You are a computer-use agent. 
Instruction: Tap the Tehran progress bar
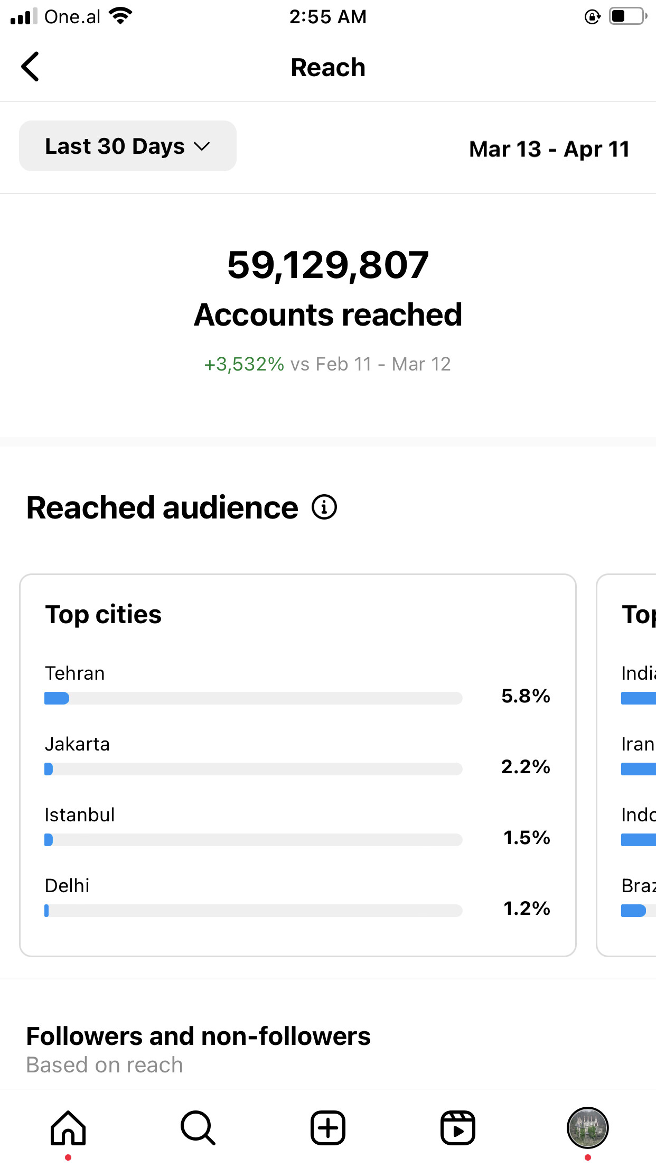[254, 698]
